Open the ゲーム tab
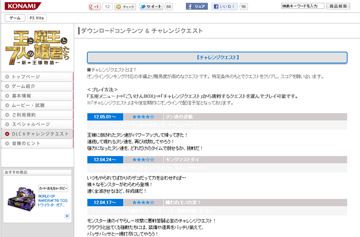360x237 pixels. coord(15,18)
